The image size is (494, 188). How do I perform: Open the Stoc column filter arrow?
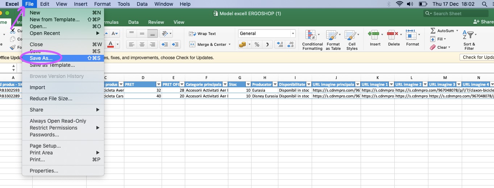248,84
